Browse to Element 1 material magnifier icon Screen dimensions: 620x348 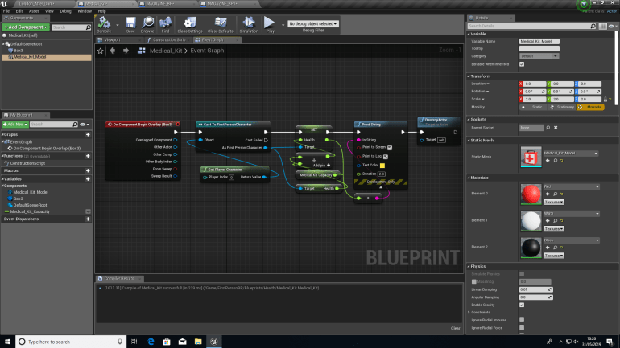coord(555,221)
